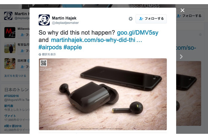The width and height of the screenshot is (208, 138).
Task: Click Martin Hajek display name in tweet
Action: click(x=64, y=18)
